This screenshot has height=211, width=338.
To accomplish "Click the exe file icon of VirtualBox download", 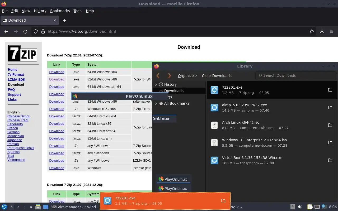I will coord(214,160).
